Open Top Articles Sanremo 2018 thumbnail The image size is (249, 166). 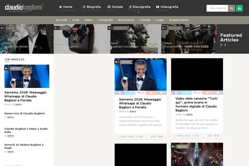pyautogui.click(x=27, y=76)
